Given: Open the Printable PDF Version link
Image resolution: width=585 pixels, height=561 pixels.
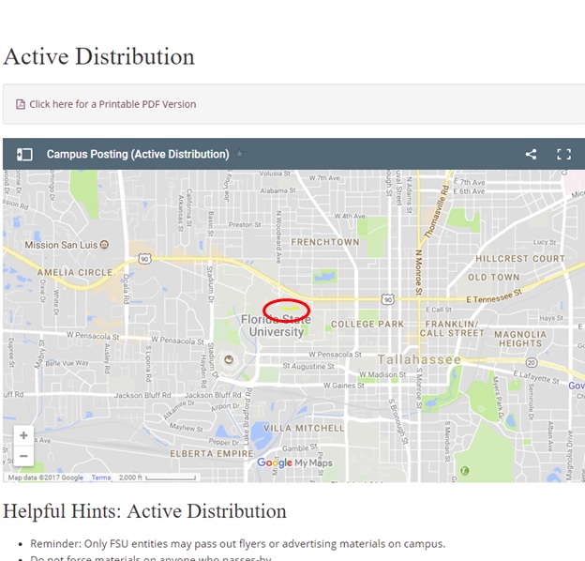Looking at the screenshot, I should [x=112, y=104].
